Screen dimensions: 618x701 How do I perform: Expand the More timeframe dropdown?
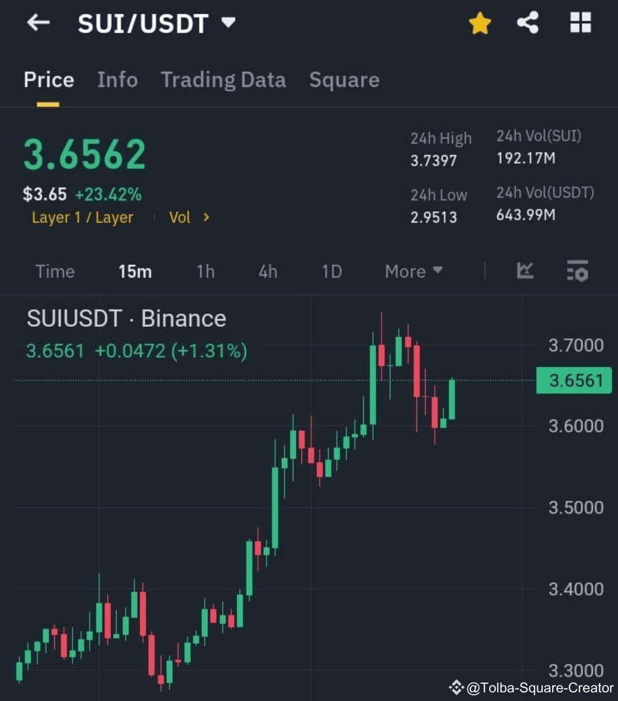click(x=413, y=272)
